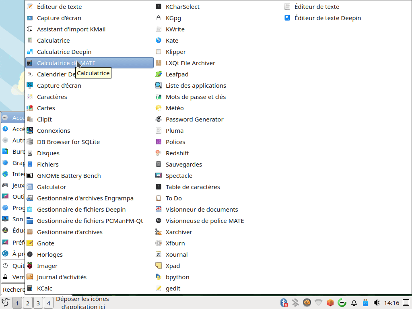Select Connexions entry
The height and width of the screenshot is (309, 412).
pos(90,131)
